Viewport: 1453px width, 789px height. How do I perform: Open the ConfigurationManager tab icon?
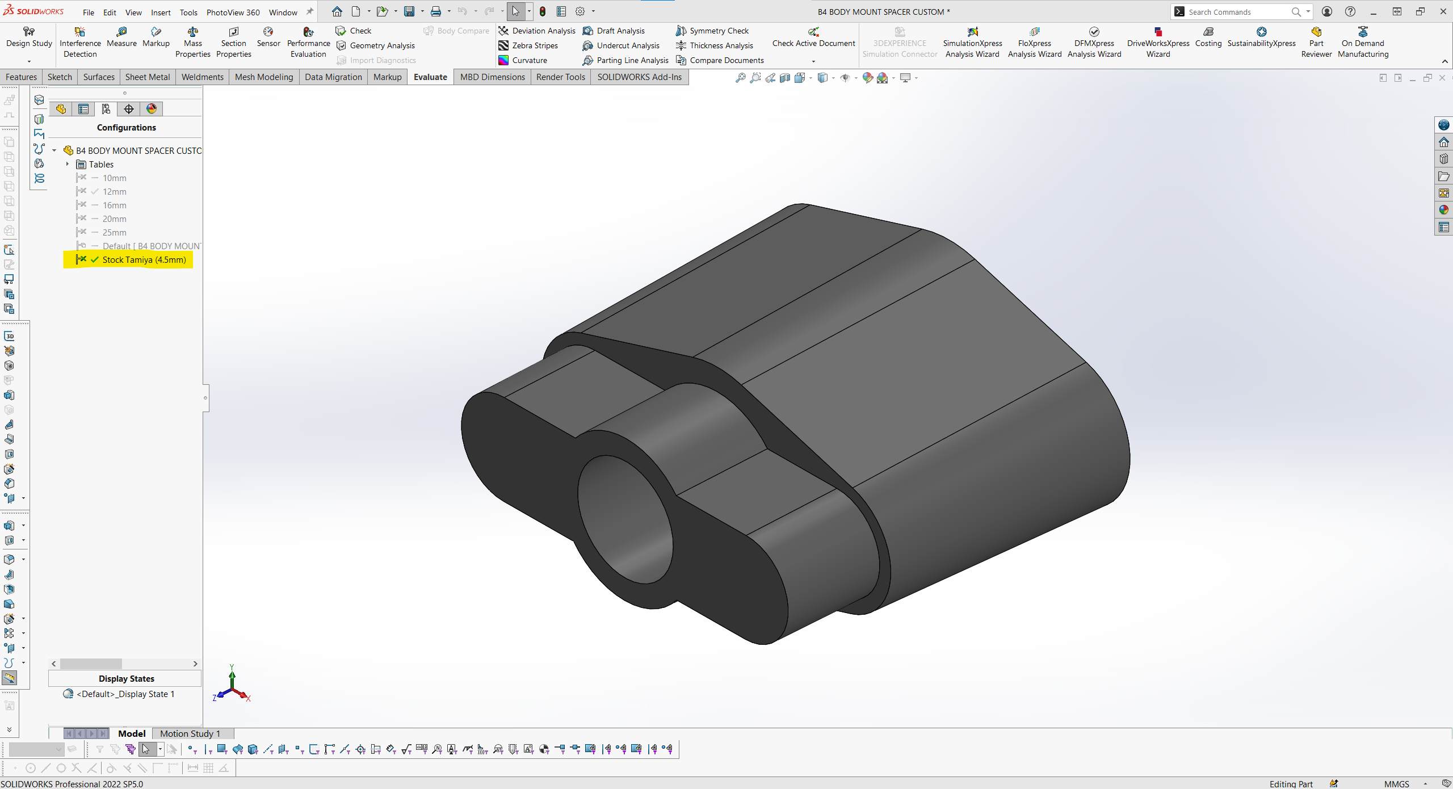[x=106, y=109]
